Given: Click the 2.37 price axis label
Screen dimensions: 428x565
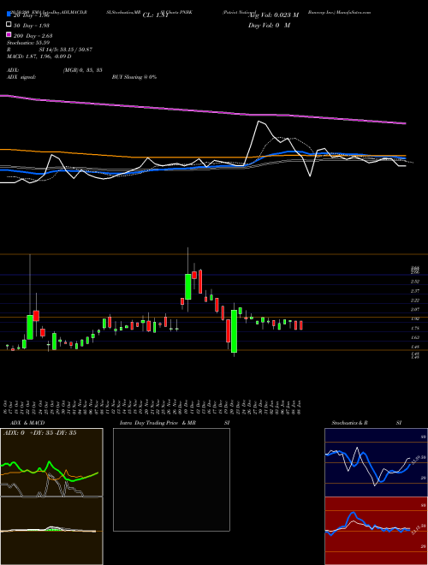Looking at the screenshot, I should tap(415, 291).
